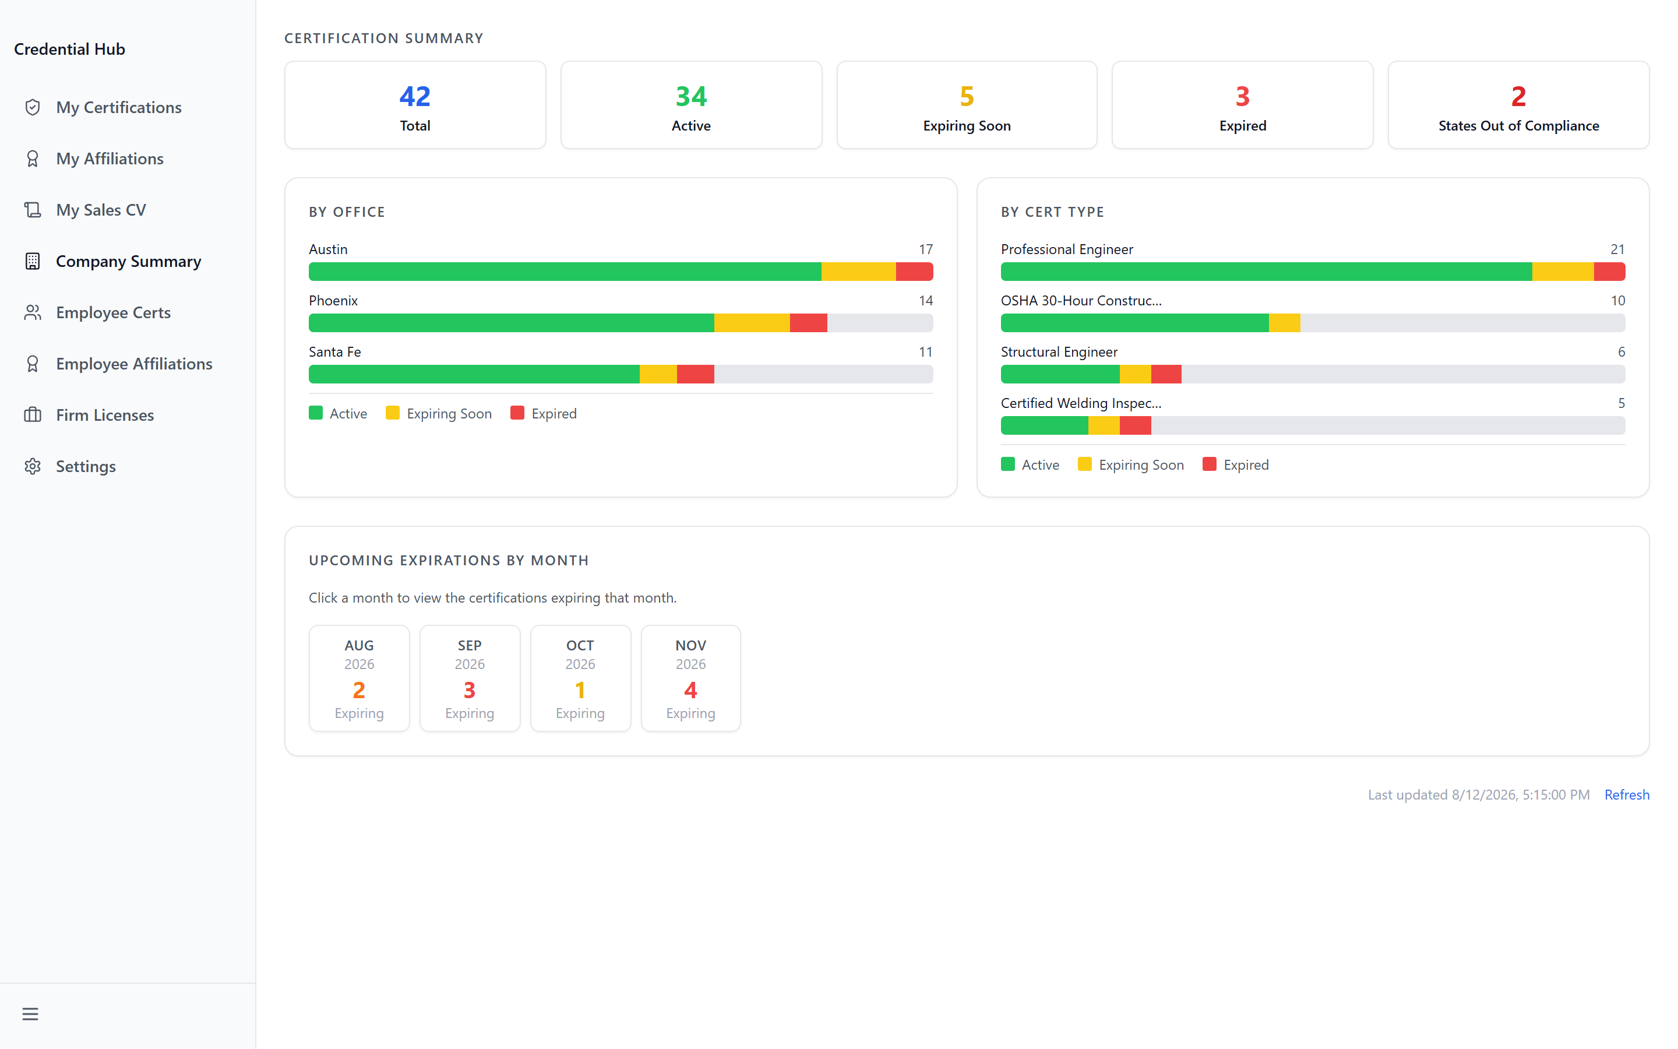Click the Credential Hub title
This screenshot has width=1678, height=1049.
[x=69, y=50]
